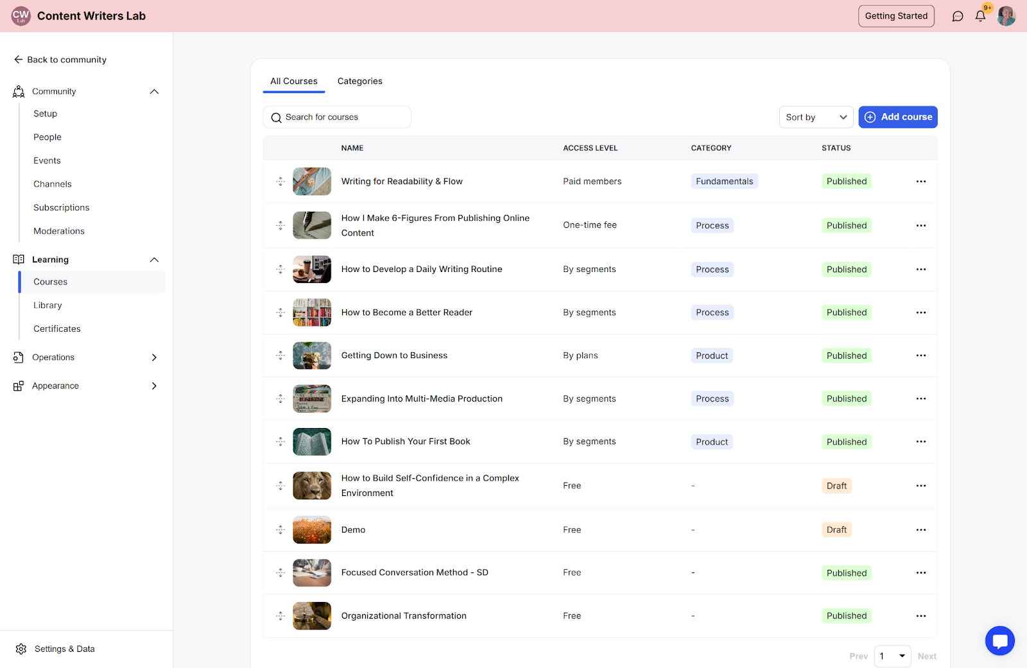Open the page number dropdown

pos(892,656)
